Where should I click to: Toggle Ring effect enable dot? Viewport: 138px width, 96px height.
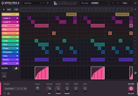[x=17, y=29]
